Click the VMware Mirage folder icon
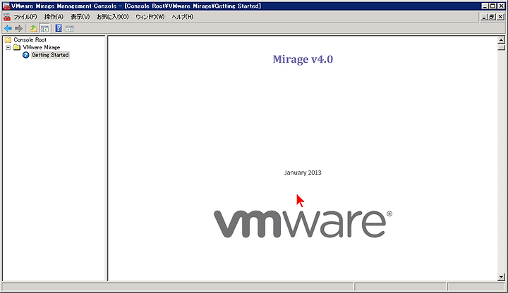508x293 pixels. pyautogui.click(x=17, y=47)
